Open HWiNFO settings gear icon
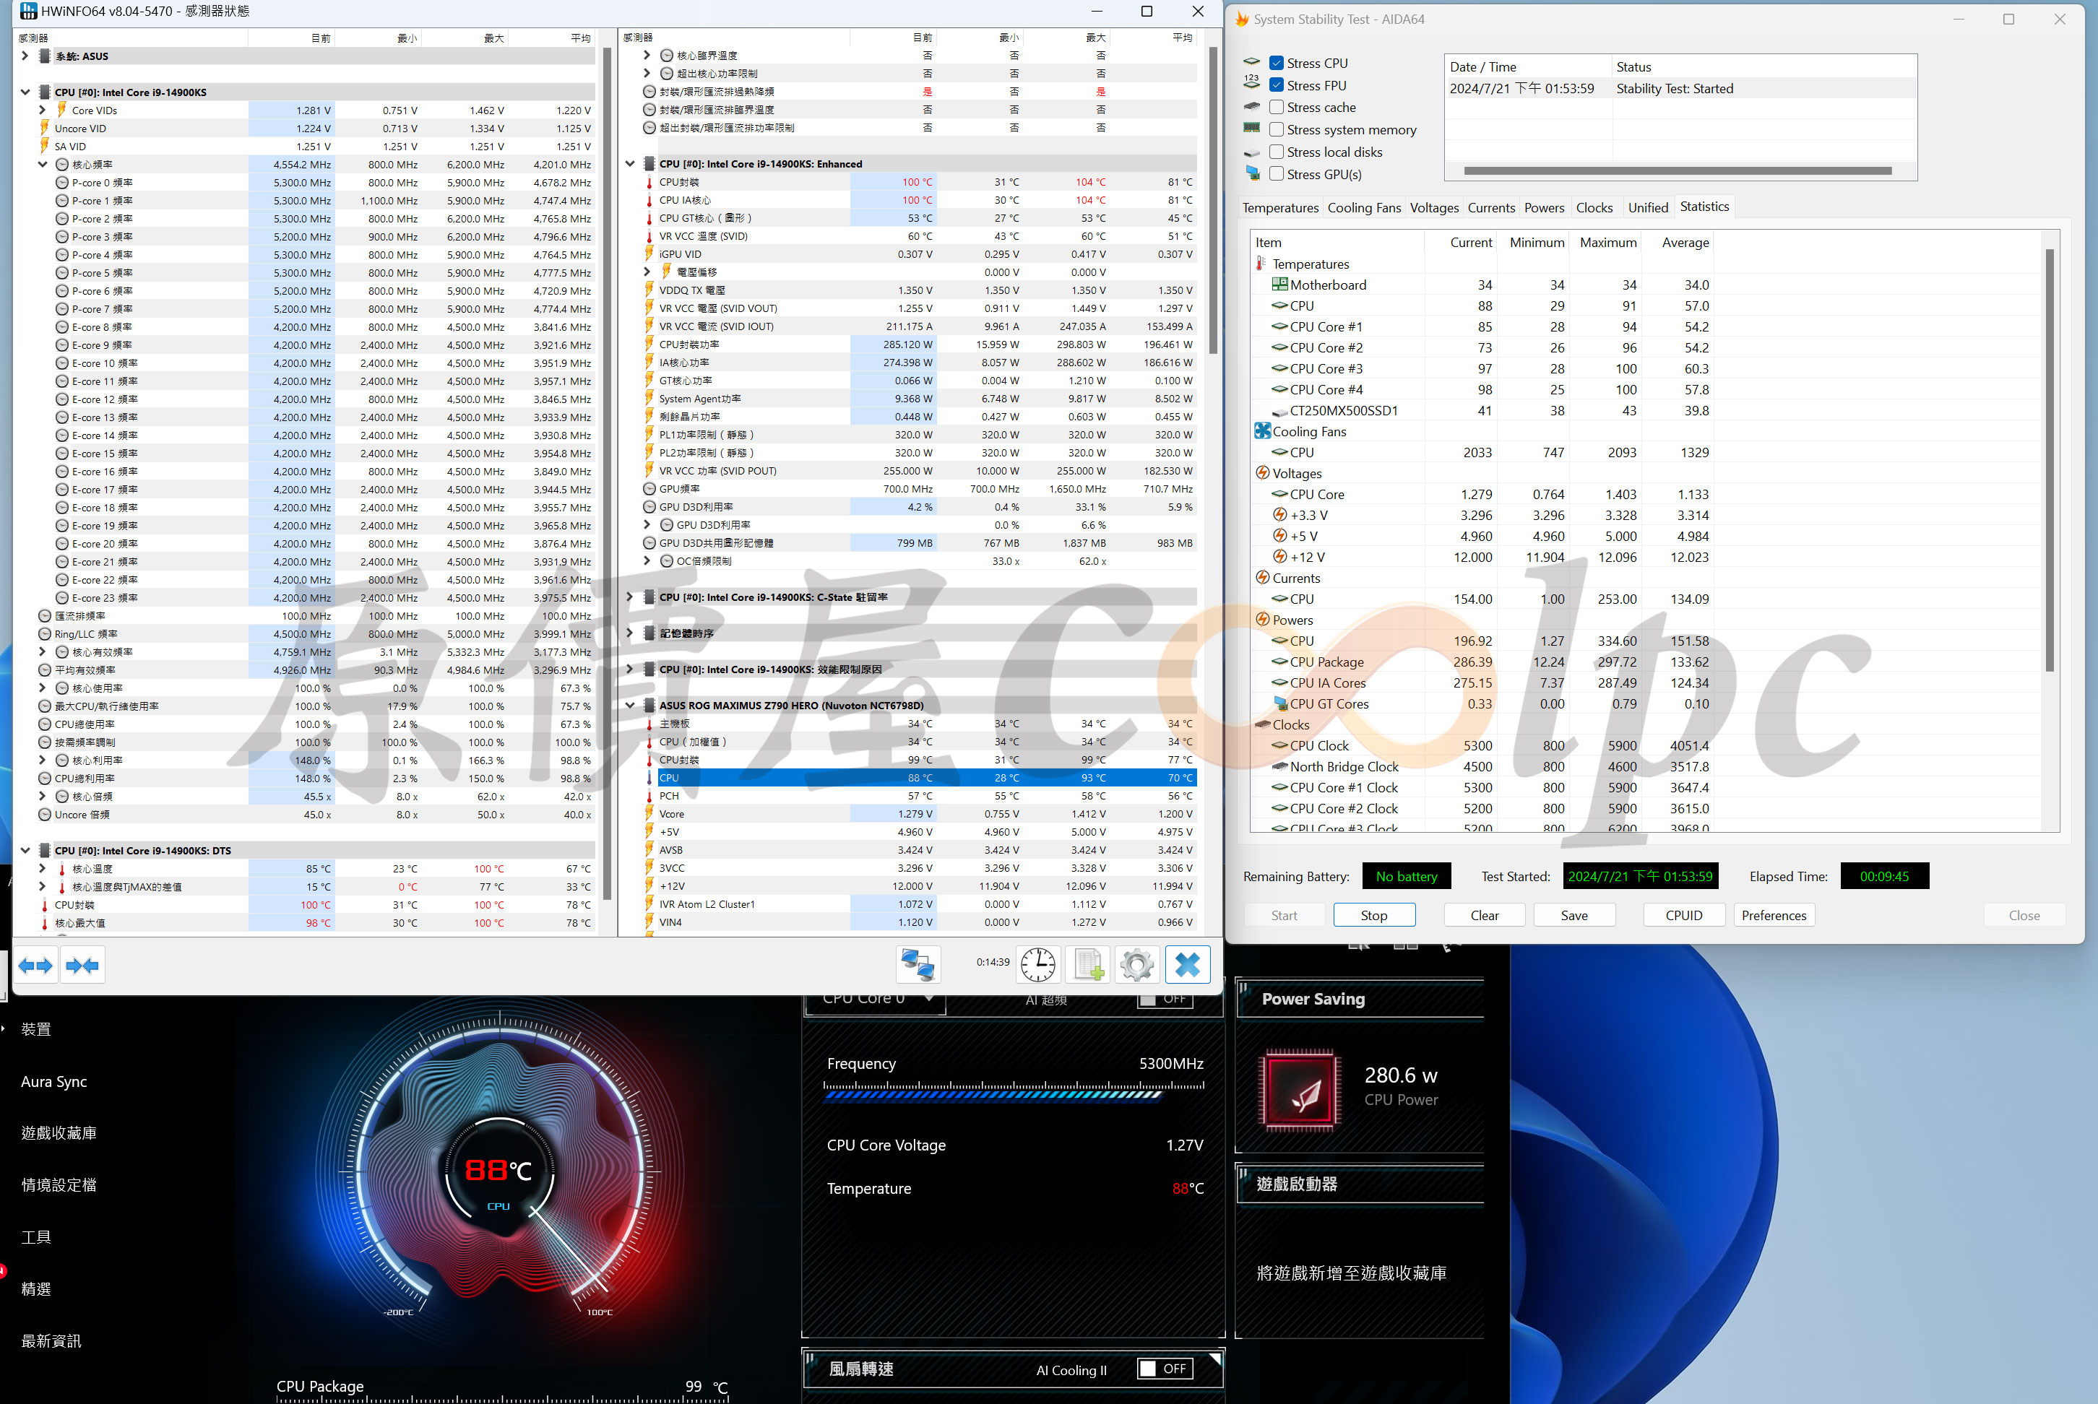 [x=1137, y=964]
